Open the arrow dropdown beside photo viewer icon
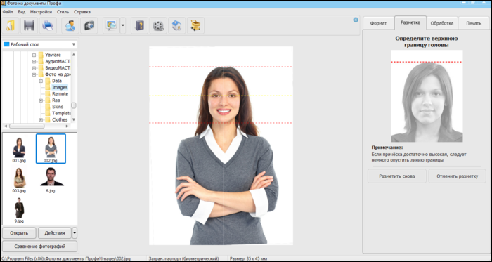The width and height of the screenshot is (492, 262). (x=123, y=26)
